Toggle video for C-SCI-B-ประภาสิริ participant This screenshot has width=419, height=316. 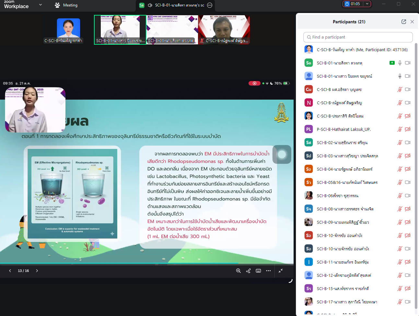(x=408, y=116)
